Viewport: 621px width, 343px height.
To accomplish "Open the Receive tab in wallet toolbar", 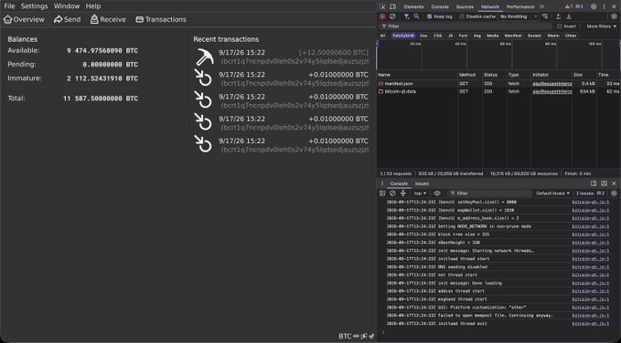I will (108, 19).
